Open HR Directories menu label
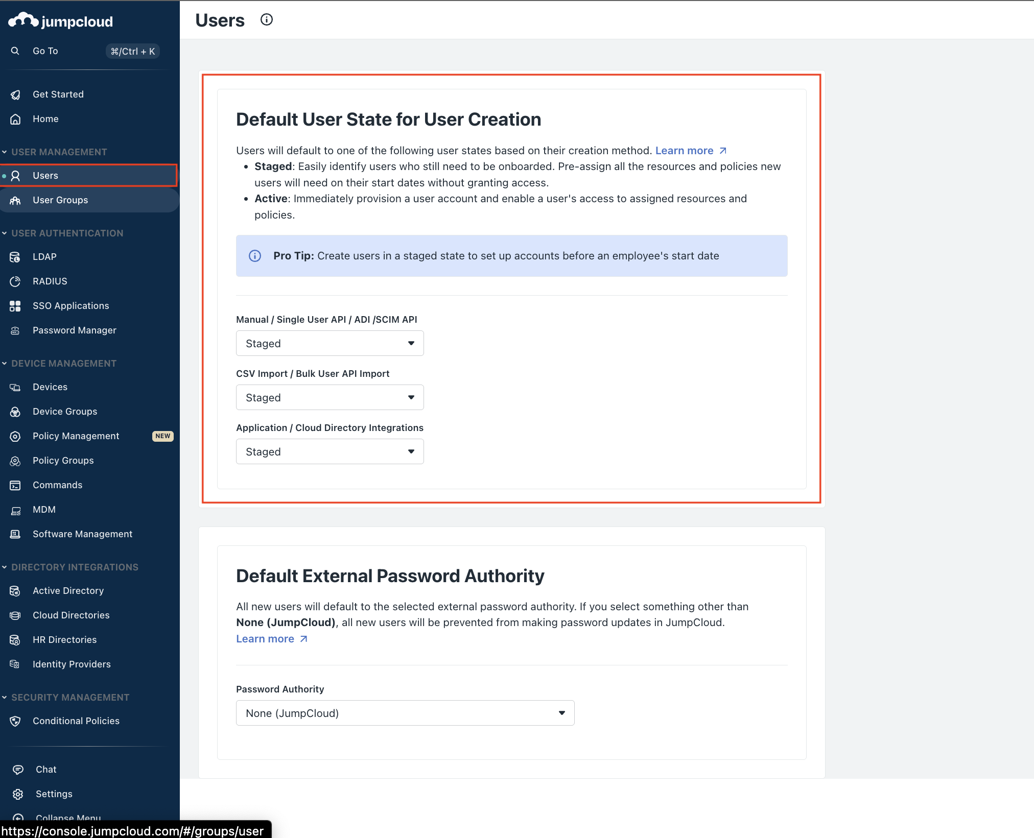Viewport: 1034px width, 838px height. (x=65, y=640)
